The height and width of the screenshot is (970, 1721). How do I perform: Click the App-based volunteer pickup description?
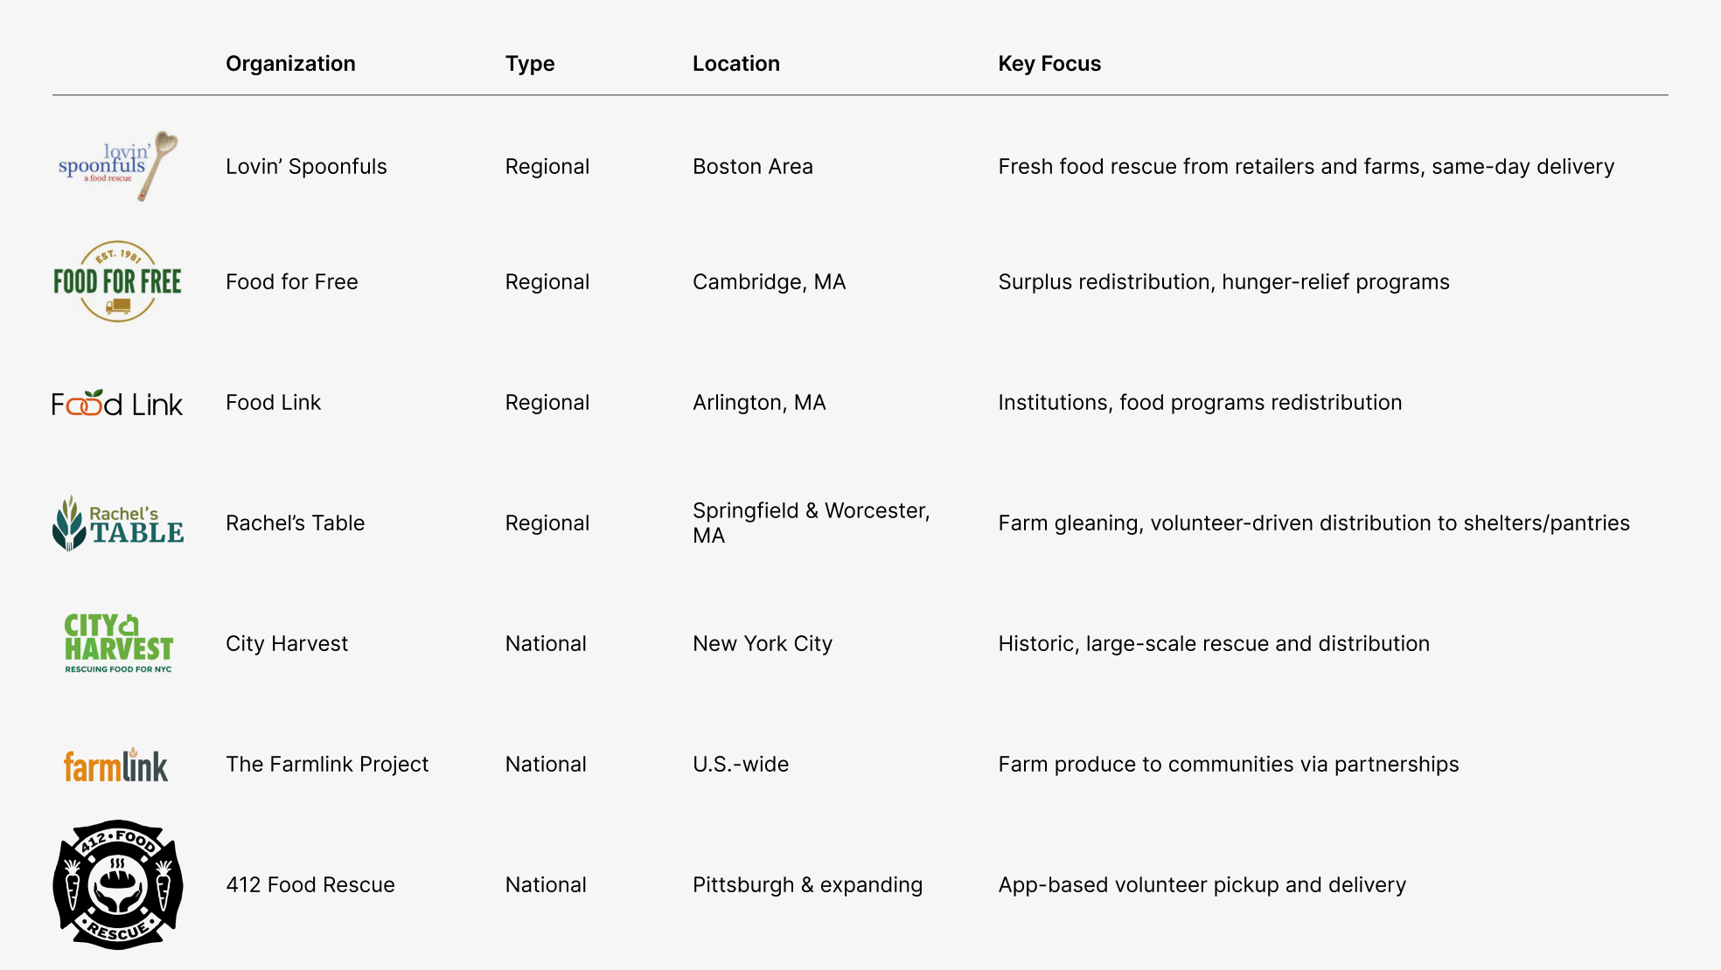pyautogui.click(x=1202, y=885)
